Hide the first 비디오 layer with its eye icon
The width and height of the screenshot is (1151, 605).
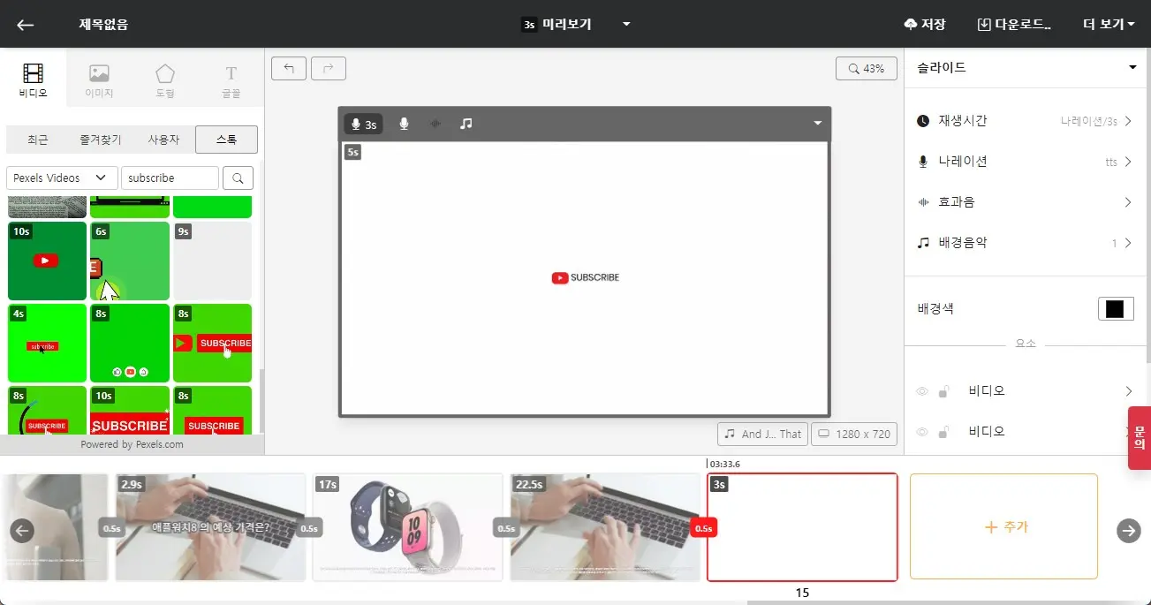(921, 390)
